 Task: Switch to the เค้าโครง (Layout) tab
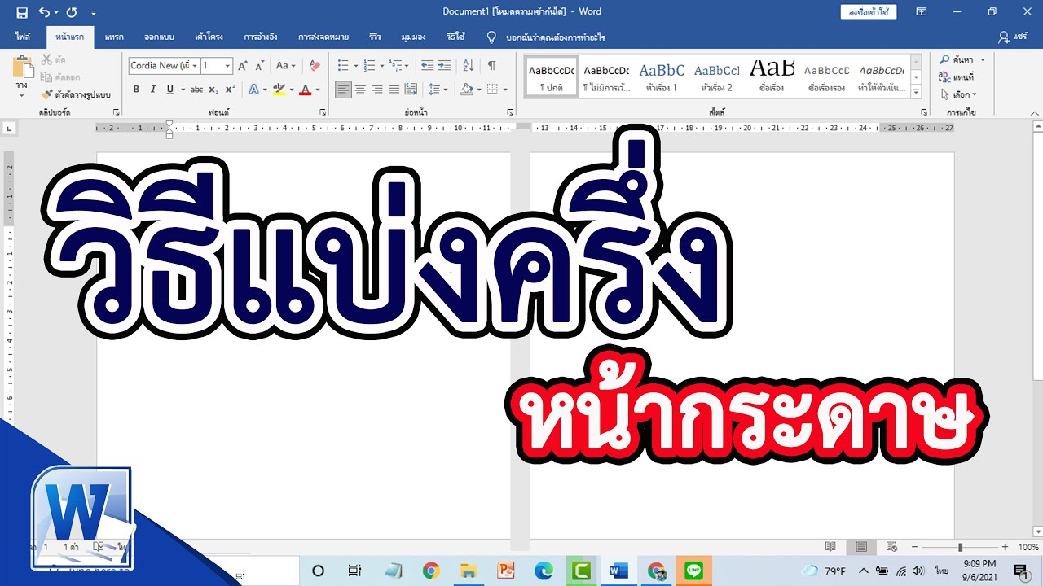point(209,37)
